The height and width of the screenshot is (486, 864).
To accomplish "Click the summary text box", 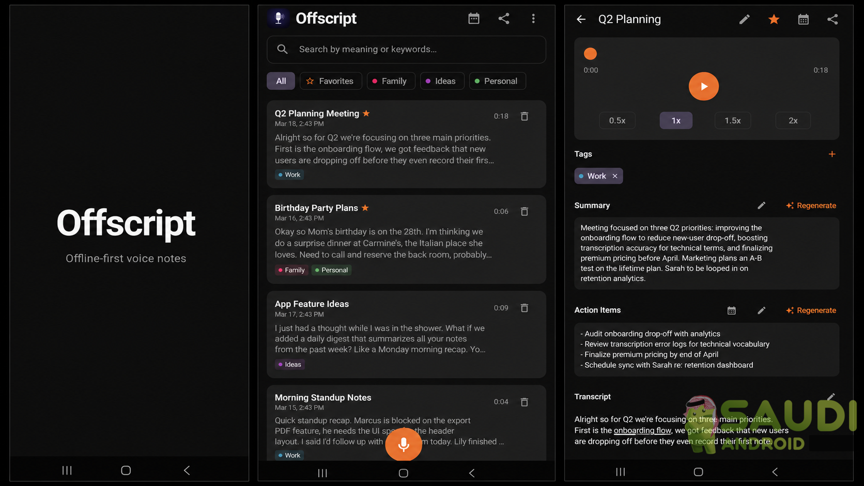I will (706, 253).
